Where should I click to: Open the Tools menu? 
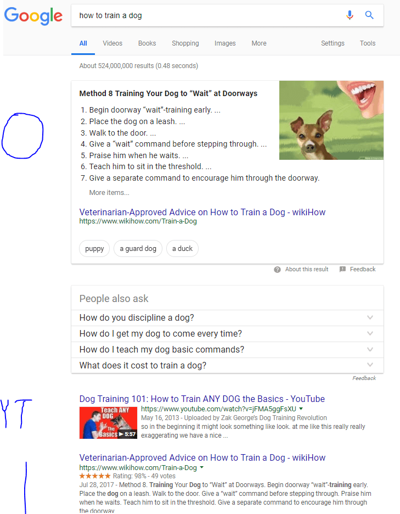pyautogui.click(x=368, y=43)
